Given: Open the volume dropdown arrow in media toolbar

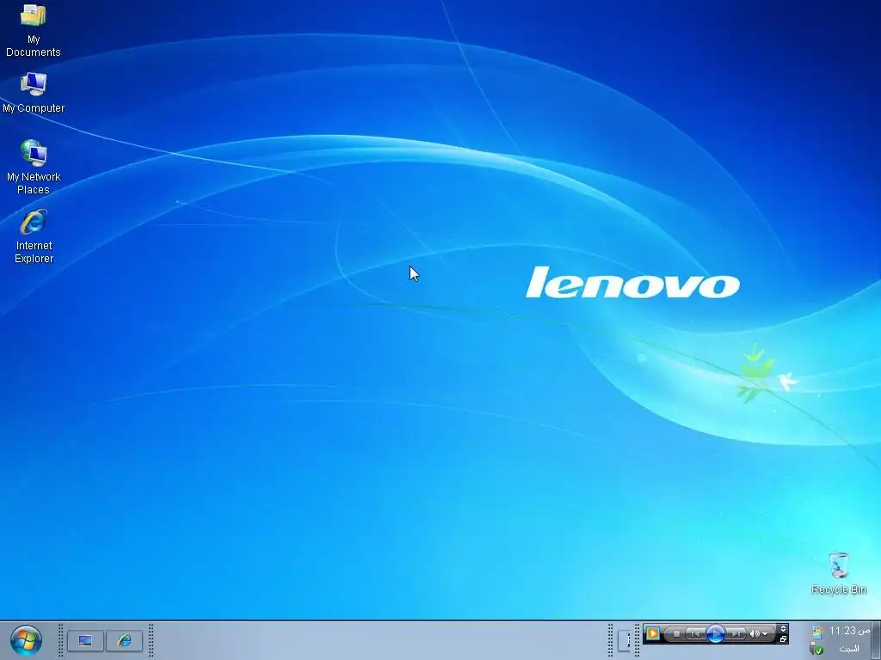Looking at the screenshot, I should [765, 634].
